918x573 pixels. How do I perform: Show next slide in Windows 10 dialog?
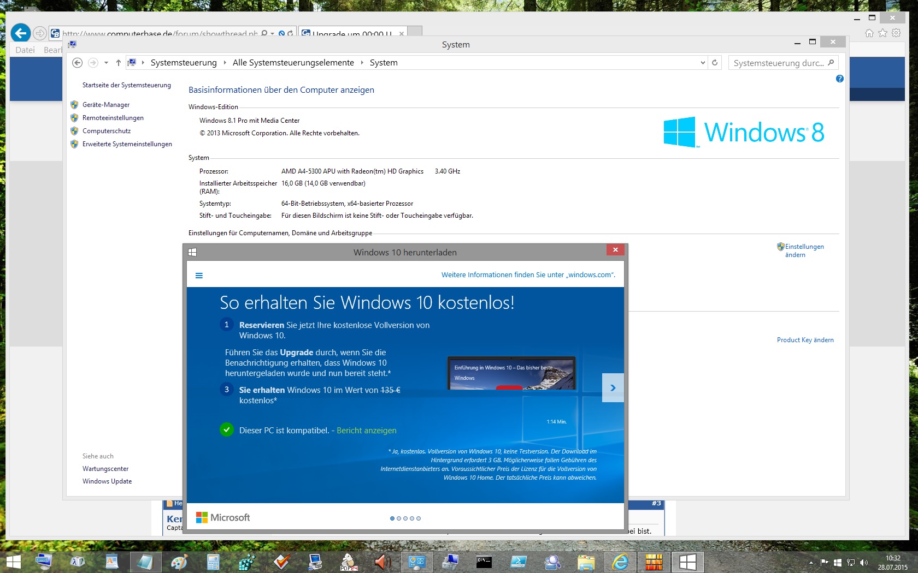613,388
